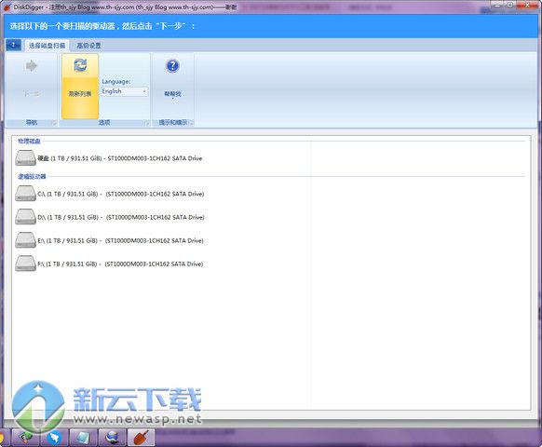Switch to the 选择磁盘扫描 tab

(47, 46)
